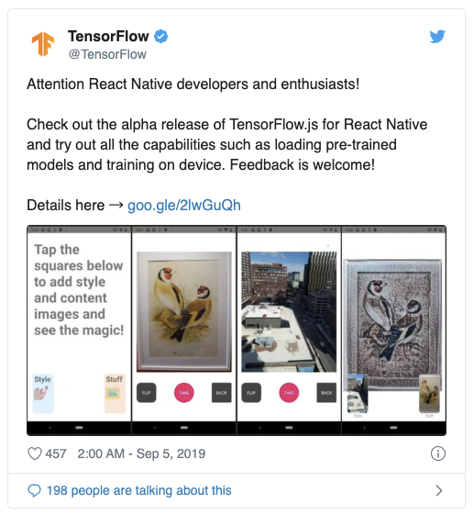
Task: Open the city rooftop photo screenshot
Action: (x=289, y=312)
